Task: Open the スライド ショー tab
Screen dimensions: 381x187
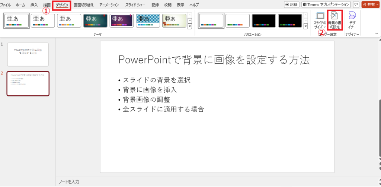Action: (x=135, y=5)
